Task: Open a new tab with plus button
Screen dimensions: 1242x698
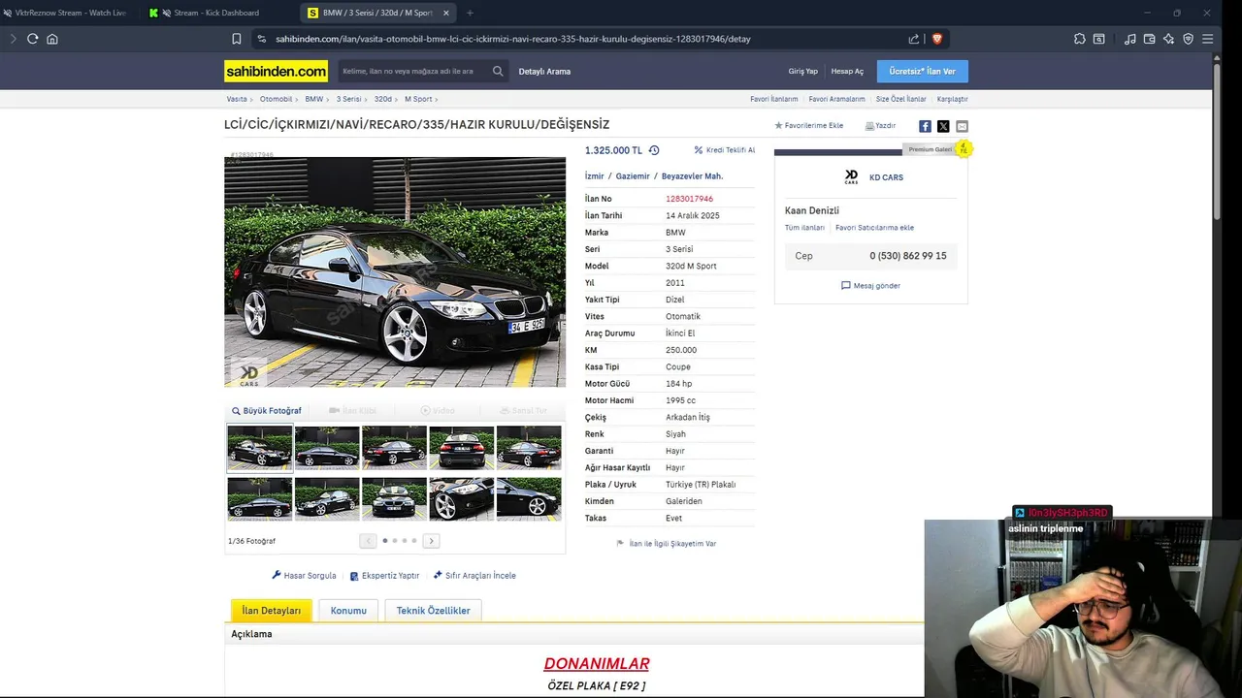Action: 470,13
